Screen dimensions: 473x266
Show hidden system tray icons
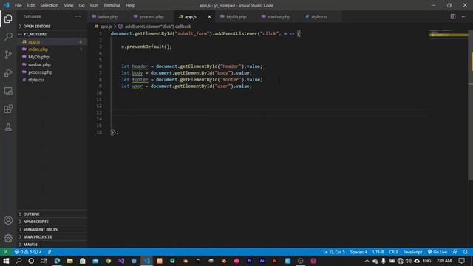367,261
